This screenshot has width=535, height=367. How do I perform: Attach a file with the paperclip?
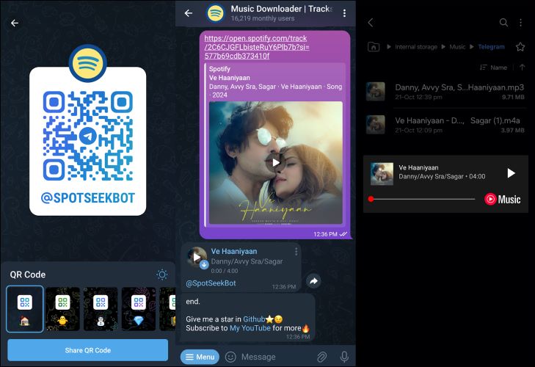[x=321, y=357]
